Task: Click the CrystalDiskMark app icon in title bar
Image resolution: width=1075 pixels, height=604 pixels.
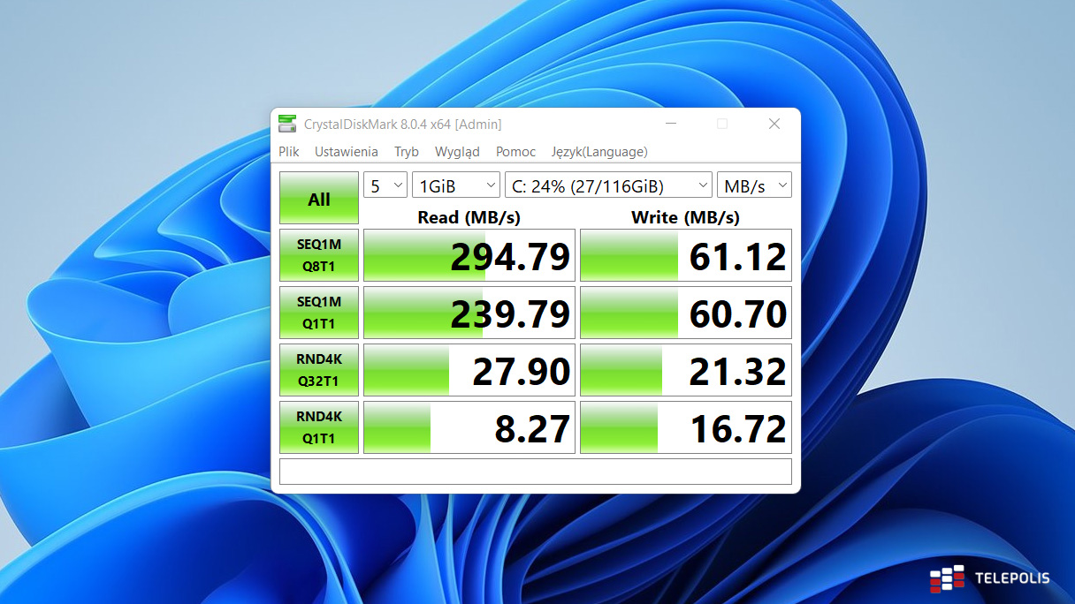Action: pos(287,124)
